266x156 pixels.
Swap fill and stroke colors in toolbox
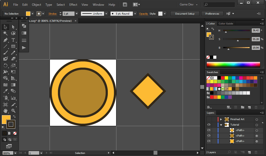click(14, 116)
